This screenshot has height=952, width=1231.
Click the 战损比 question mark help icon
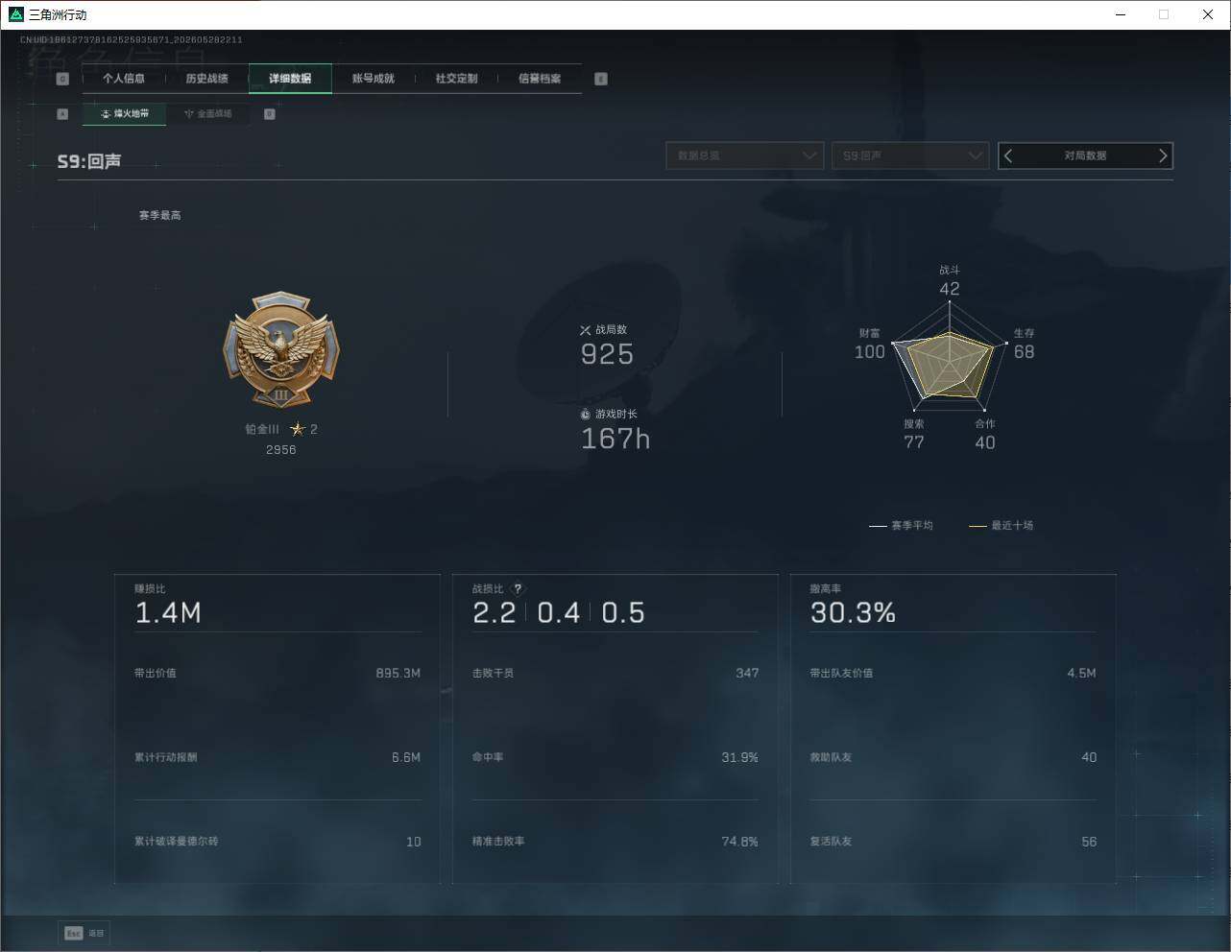[519, 589]
